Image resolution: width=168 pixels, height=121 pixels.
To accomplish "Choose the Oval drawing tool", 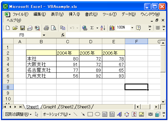I will (97, 114).
